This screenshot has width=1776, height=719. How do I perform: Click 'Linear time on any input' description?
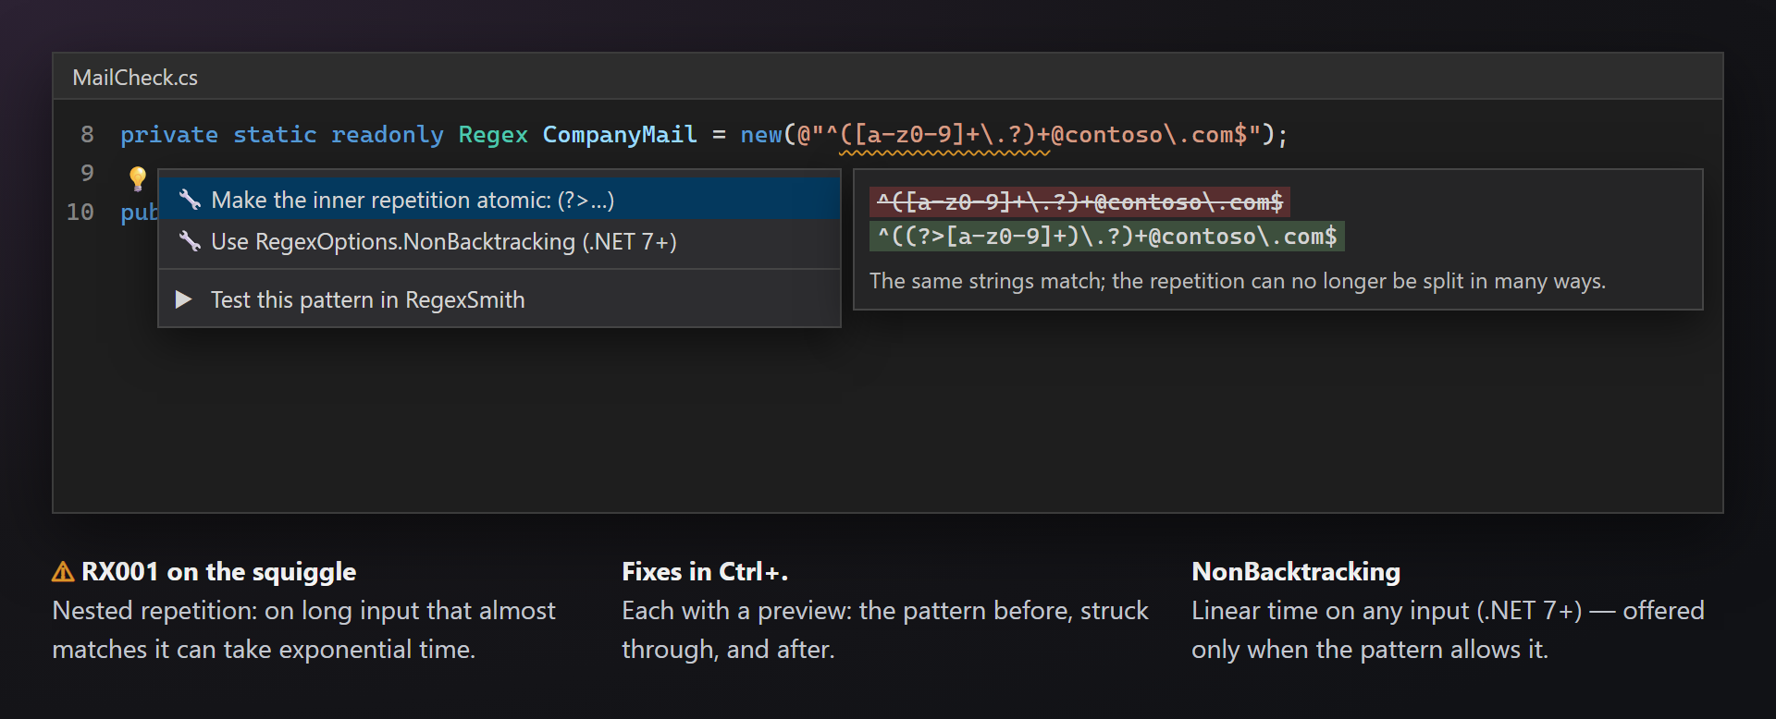click(x=1448, y=630)
